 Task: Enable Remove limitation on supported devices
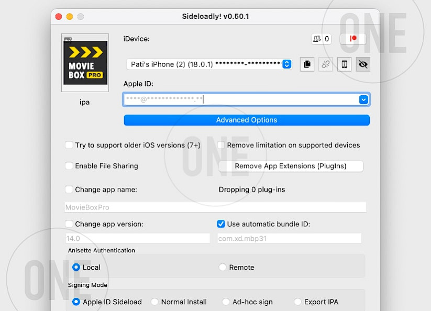[x=220, y=145]
